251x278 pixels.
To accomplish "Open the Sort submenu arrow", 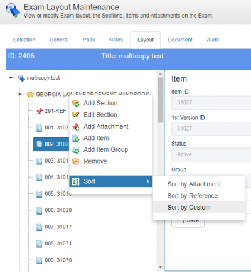I will 148,181.
